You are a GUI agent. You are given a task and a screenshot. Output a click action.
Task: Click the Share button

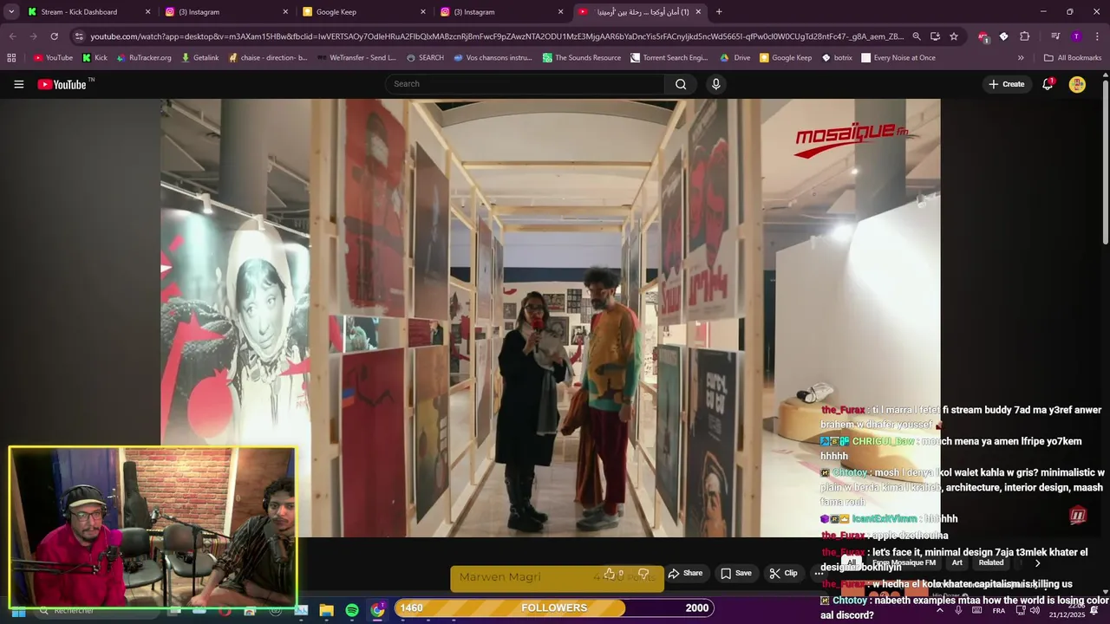point(685,573)
